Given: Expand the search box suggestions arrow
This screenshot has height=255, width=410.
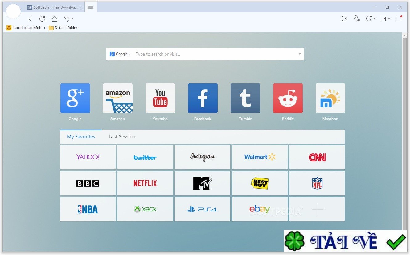Looking at the screenshot, I should pyautogui.click(x=299, y=54).
